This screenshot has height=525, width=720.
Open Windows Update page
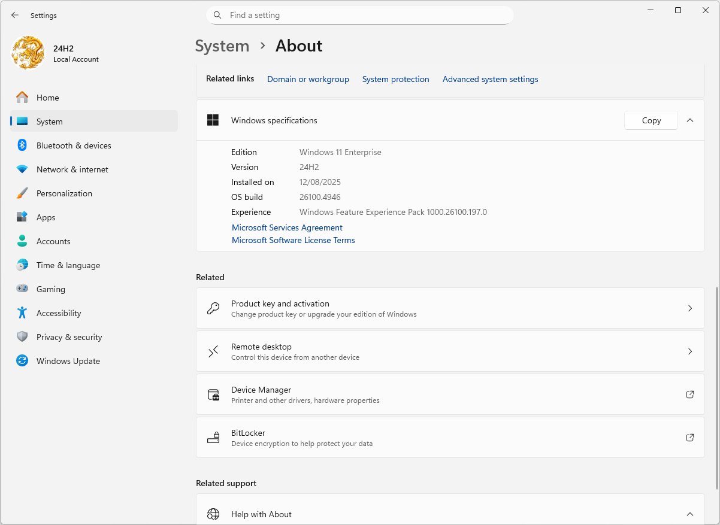94,361
